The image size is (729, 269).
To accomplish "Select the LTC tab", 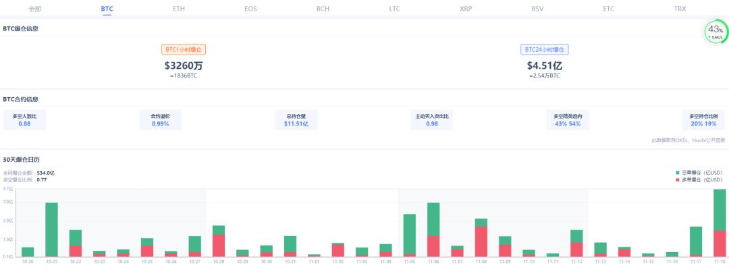I will click(394, 8).
